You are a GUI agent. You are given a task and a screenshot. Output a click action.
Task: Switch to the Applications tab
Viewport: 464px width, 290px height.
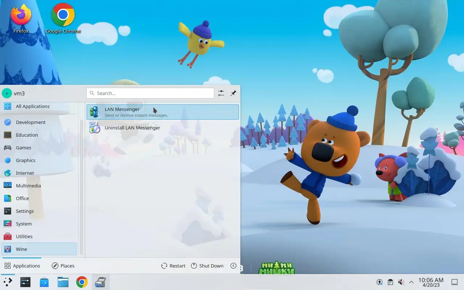22,266
